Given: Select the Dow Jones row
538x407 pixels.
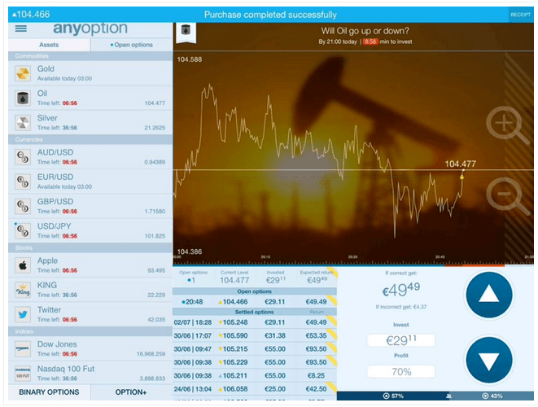Looking at the screenshot, I should pos(90,348).
